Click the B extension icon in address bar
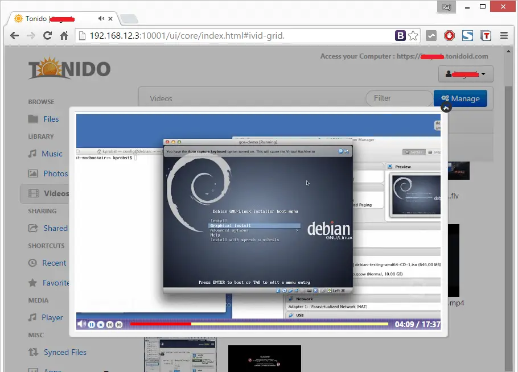 point(400,36)
